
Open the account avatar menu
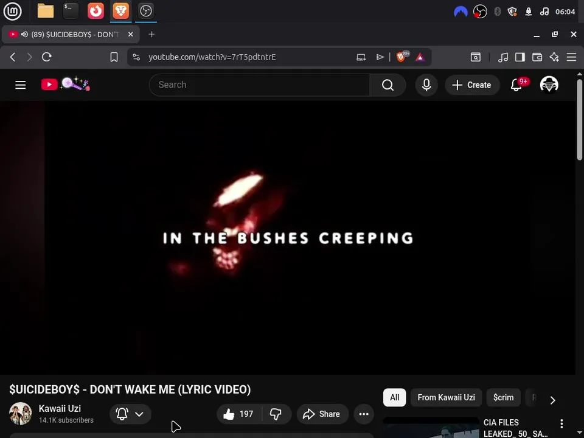tap(549, 85)
